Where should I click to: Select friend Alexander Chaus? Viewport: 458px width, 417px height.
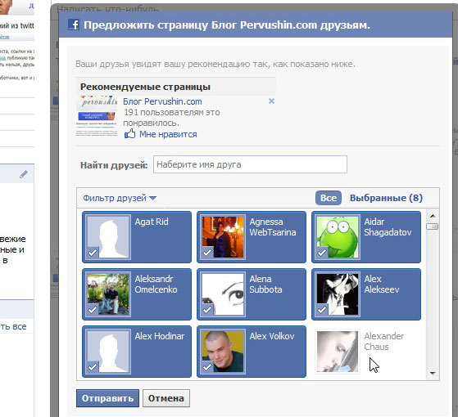click(366, 351)
